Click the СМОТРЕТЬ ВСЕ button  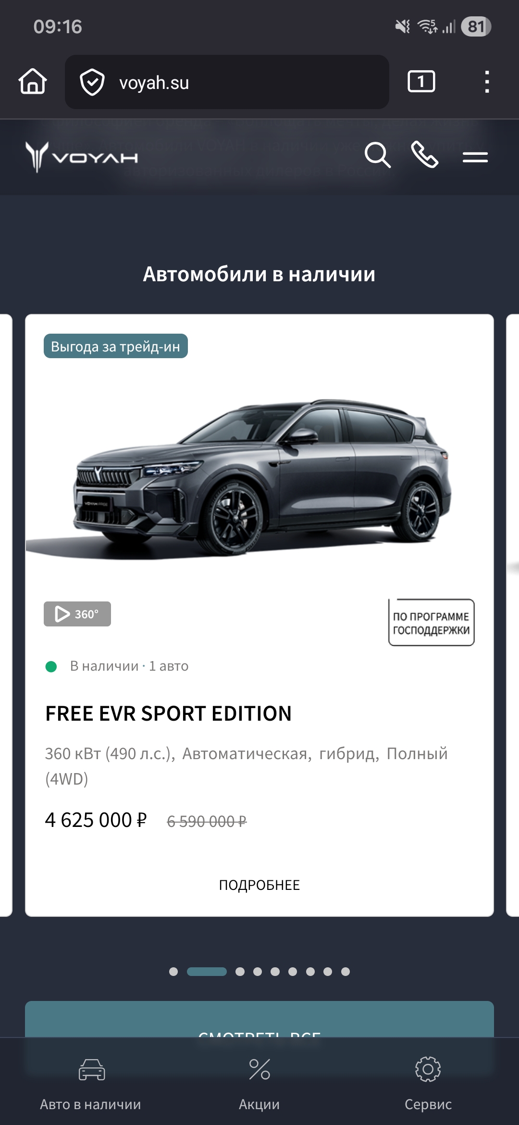click(259, 1019)
